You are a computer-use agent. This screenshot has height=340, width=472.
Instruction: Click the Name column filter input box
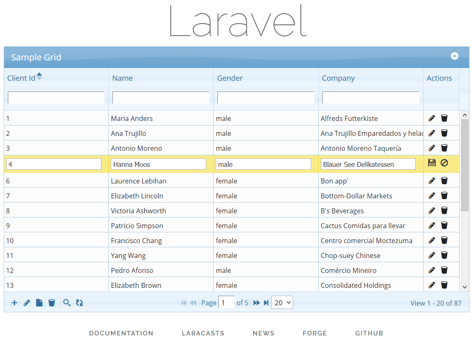tap(161, 98)
